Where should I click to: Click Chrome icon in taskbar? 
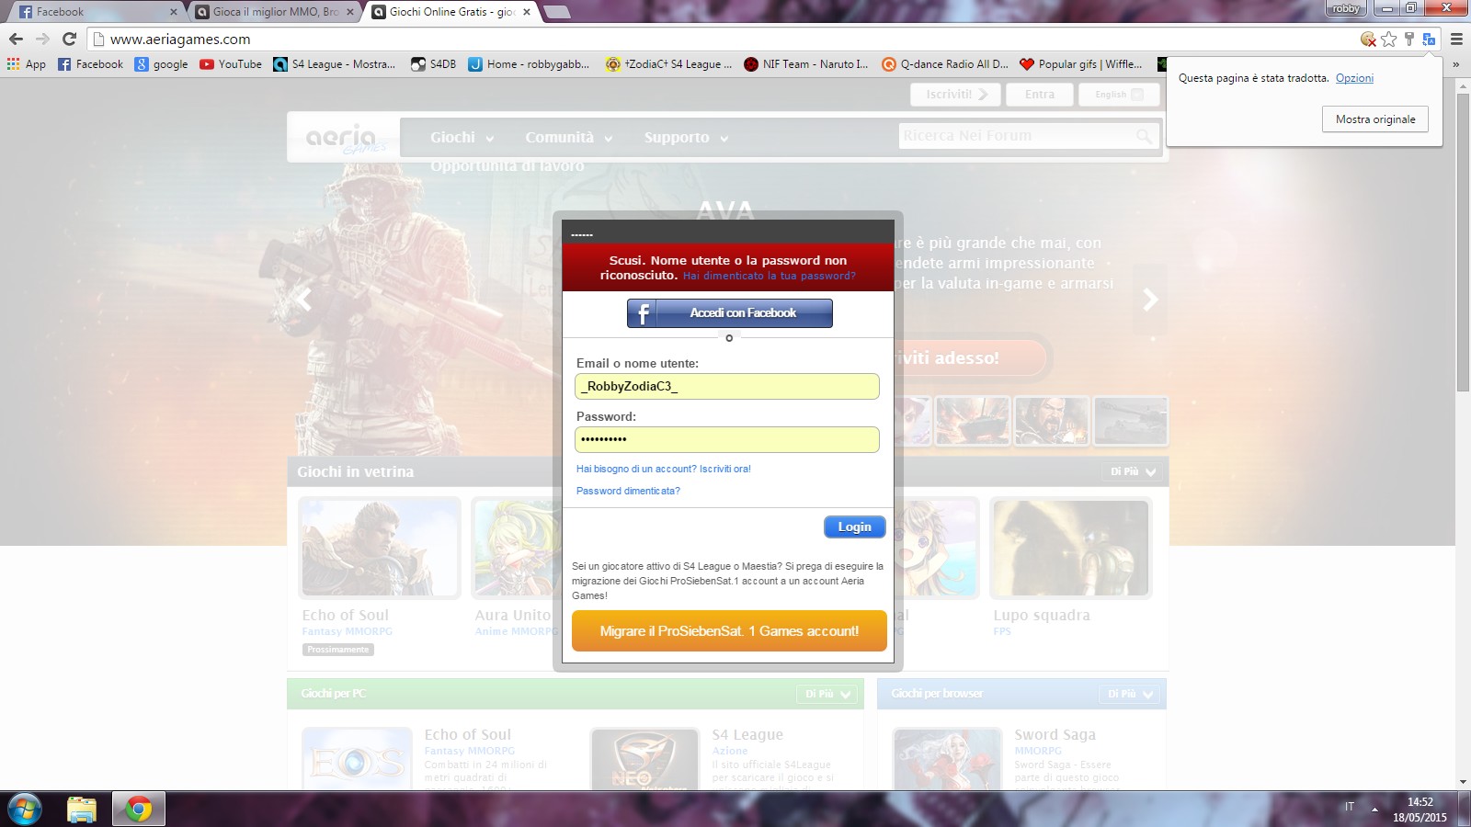click(139, 810)
